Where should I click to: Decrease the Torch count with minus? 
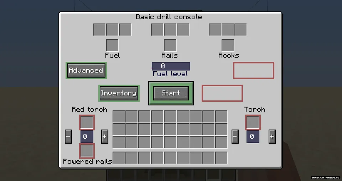pos(235,136)
